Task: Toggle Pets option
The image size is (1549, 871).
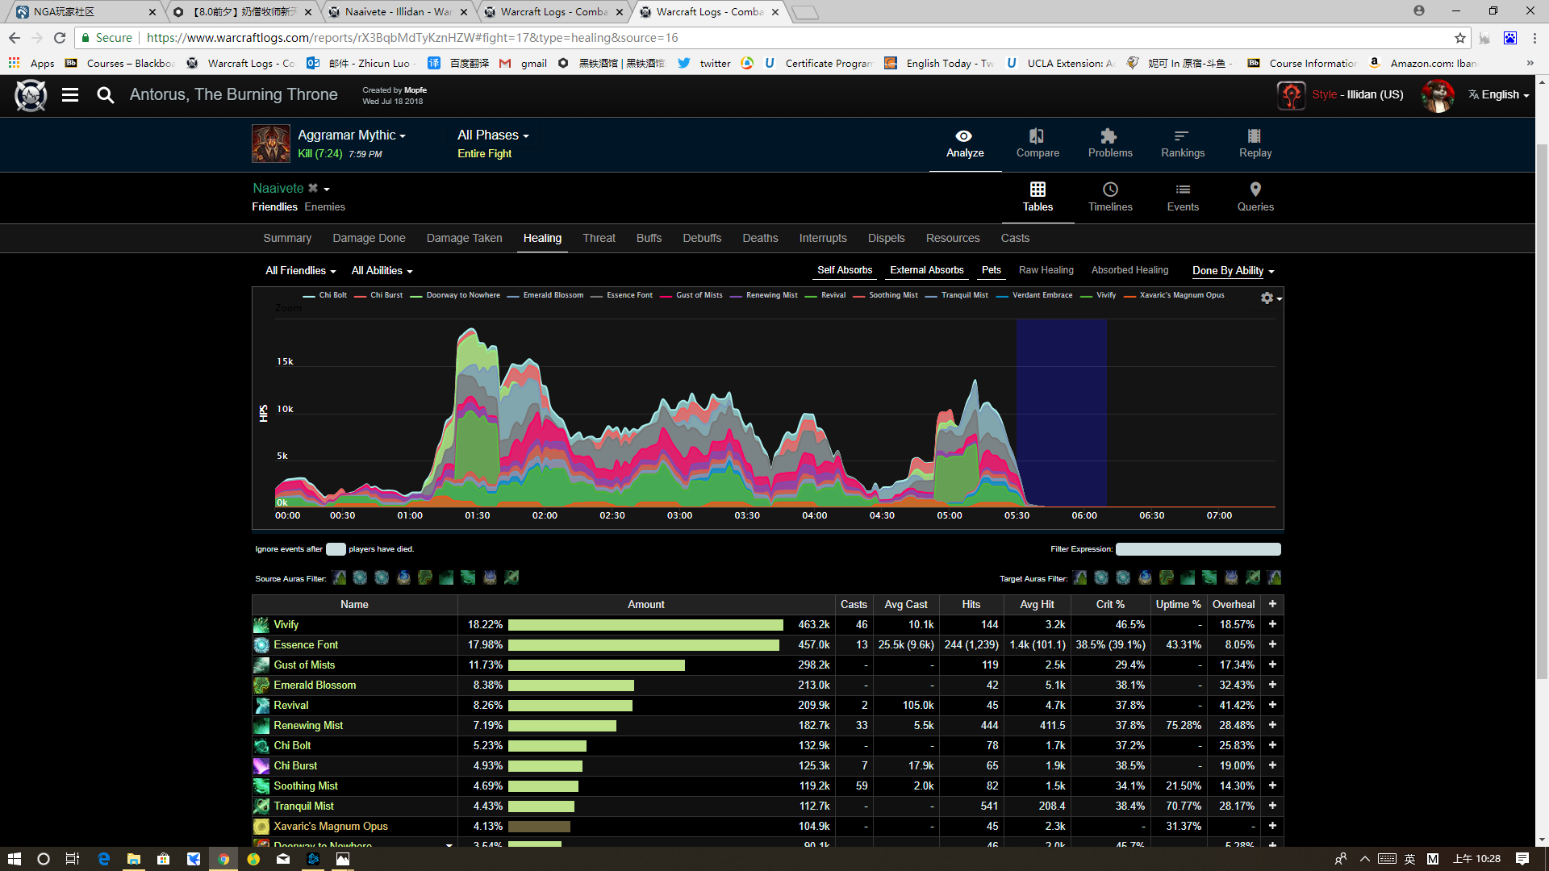Action: point(991,270)
